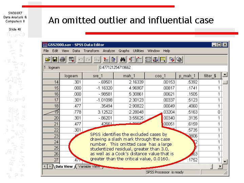Click mah_1 cell value 5.30861

(x=129, y=94)
